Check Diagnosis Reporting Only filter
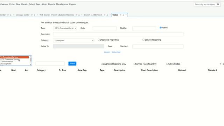Image resolution: width=224 pixels, height=126 pixels. [x=102, y=64]
